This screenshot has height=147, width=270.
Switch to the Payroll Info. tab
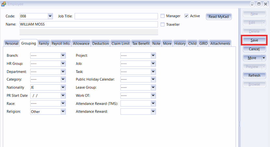point(61,43)
